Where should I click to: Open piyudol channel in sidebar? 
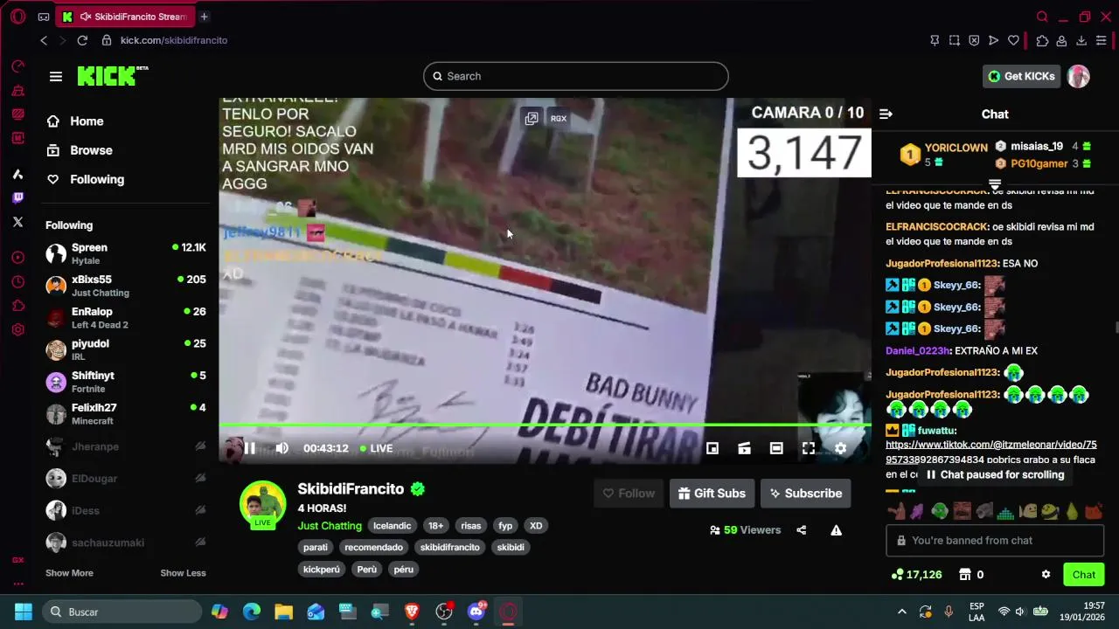(126, 349)
